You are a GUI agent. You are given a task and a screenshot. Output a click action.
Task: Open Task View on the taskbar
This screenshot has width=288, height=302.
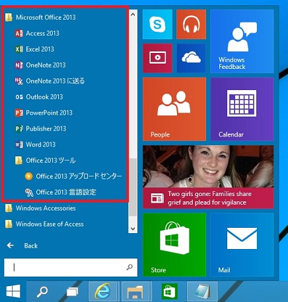[73, 291]
